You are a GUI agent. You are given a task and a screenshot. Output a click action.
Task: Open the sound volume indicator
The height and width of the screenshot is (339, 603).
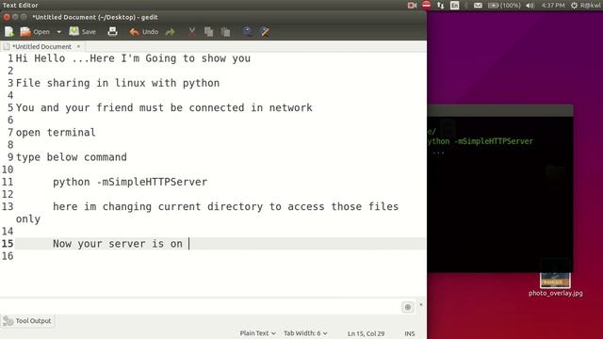click(530, 6)
